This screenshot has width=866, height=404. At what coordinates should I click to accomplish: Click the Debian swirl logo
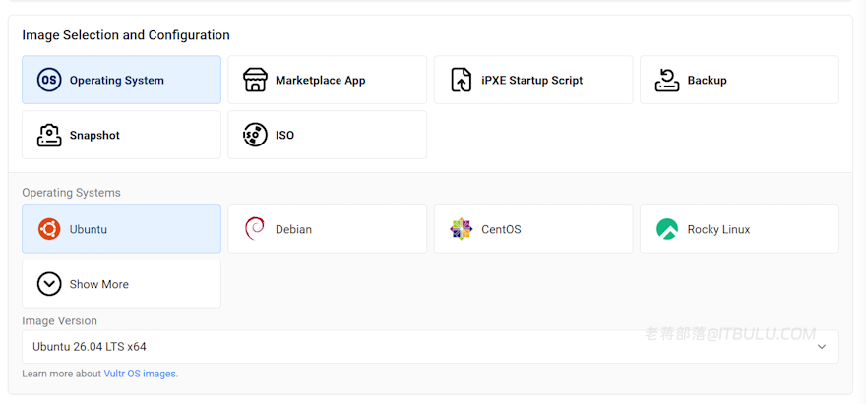tap(254, 229)
